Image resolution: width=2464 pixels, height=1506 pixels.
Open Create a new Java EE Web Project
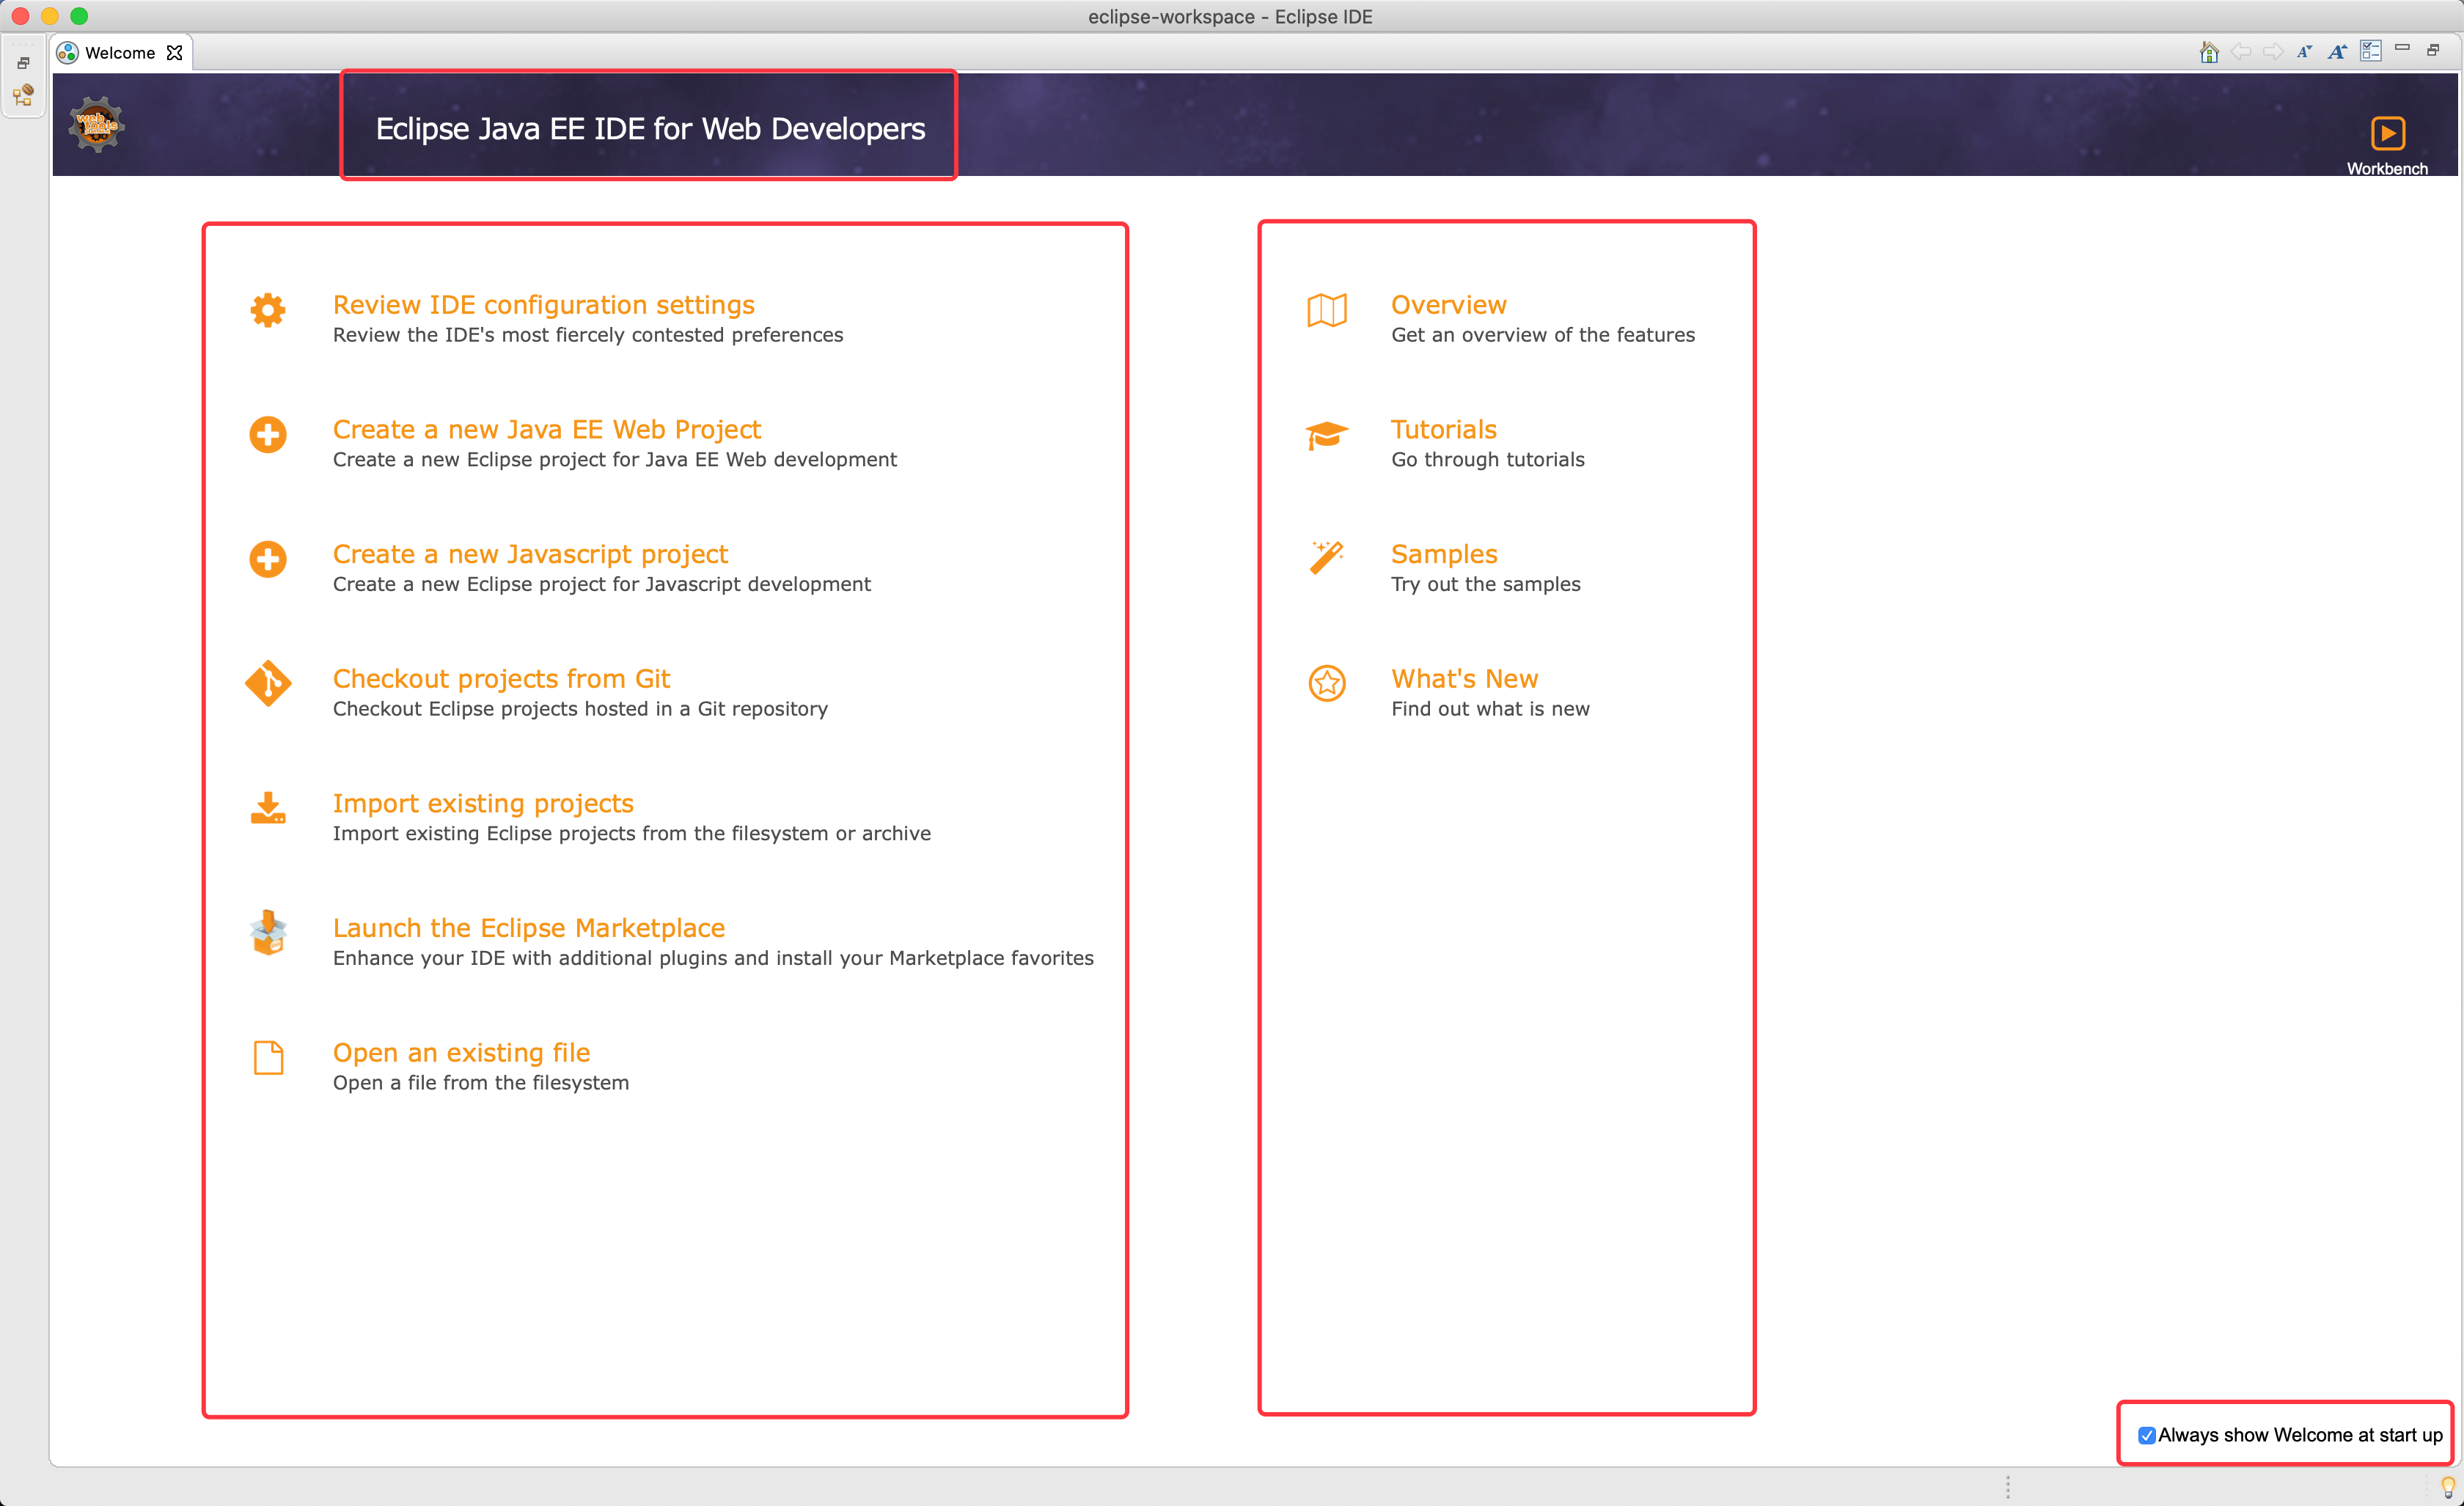pos(547,430)
